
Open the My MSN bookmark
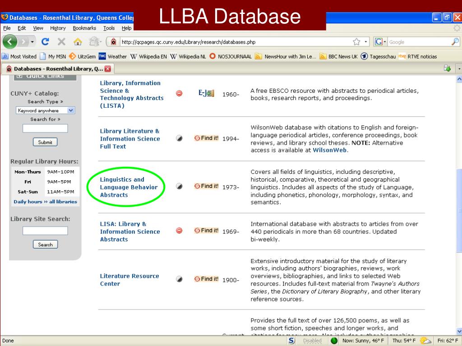[53, 56]
